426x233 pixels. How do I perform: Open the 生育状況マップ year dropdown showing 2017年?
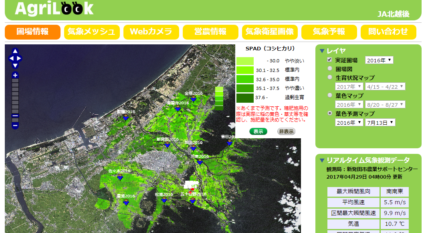pos(349,87)
